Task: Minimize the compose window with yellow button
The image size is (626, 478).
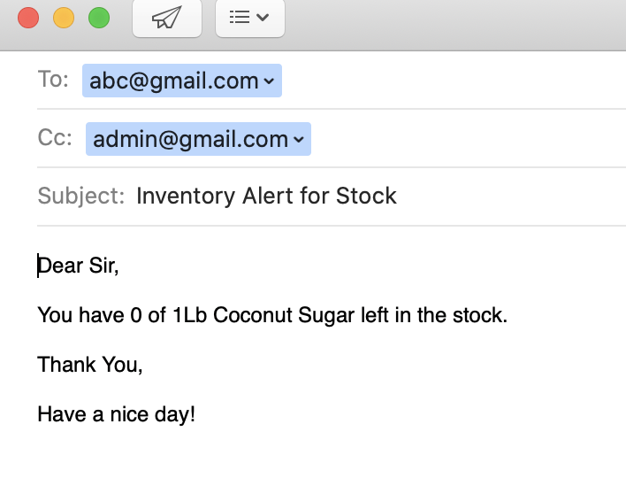Action: point(64,18)
